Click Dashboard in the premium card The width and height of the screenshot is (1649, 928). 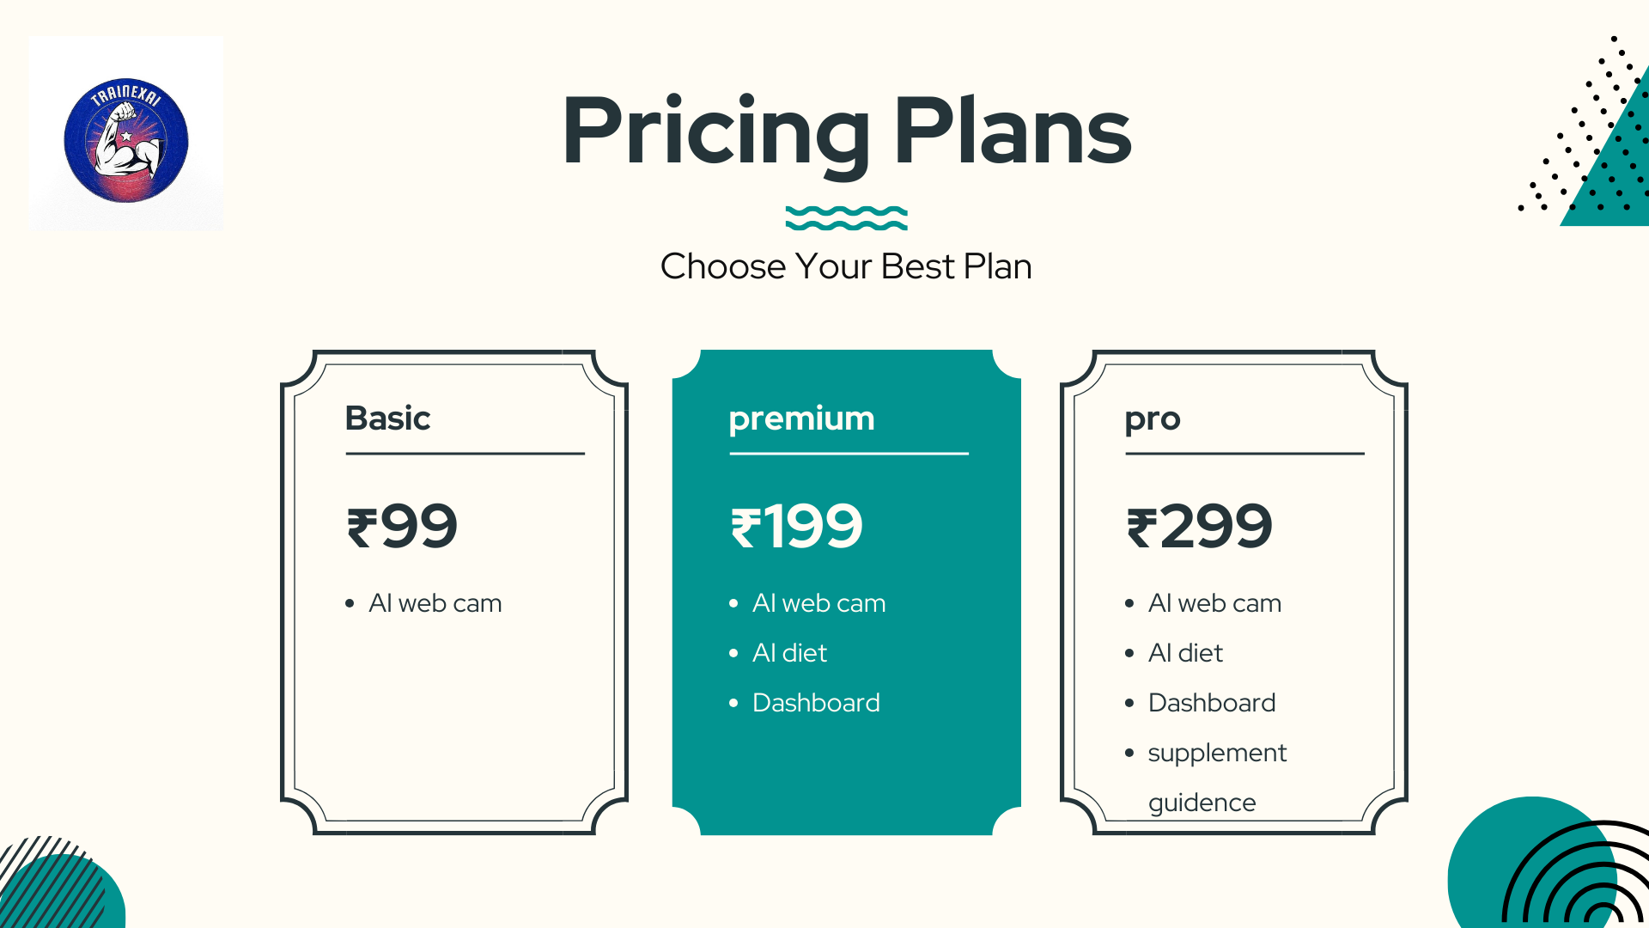816,703
